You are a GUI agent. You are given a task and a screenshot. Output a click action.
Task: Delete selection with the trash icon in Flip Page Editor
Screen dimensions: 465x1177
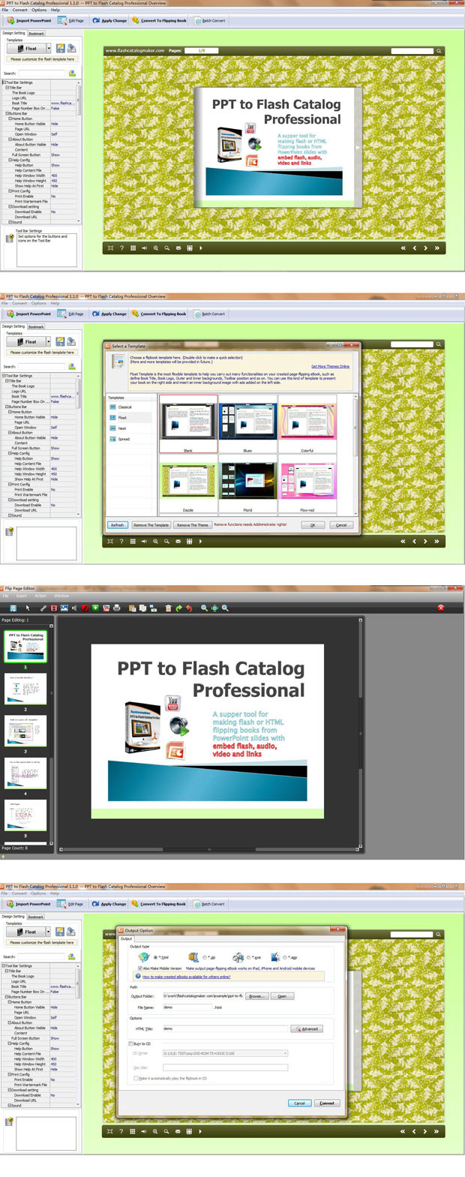point(168,608)
